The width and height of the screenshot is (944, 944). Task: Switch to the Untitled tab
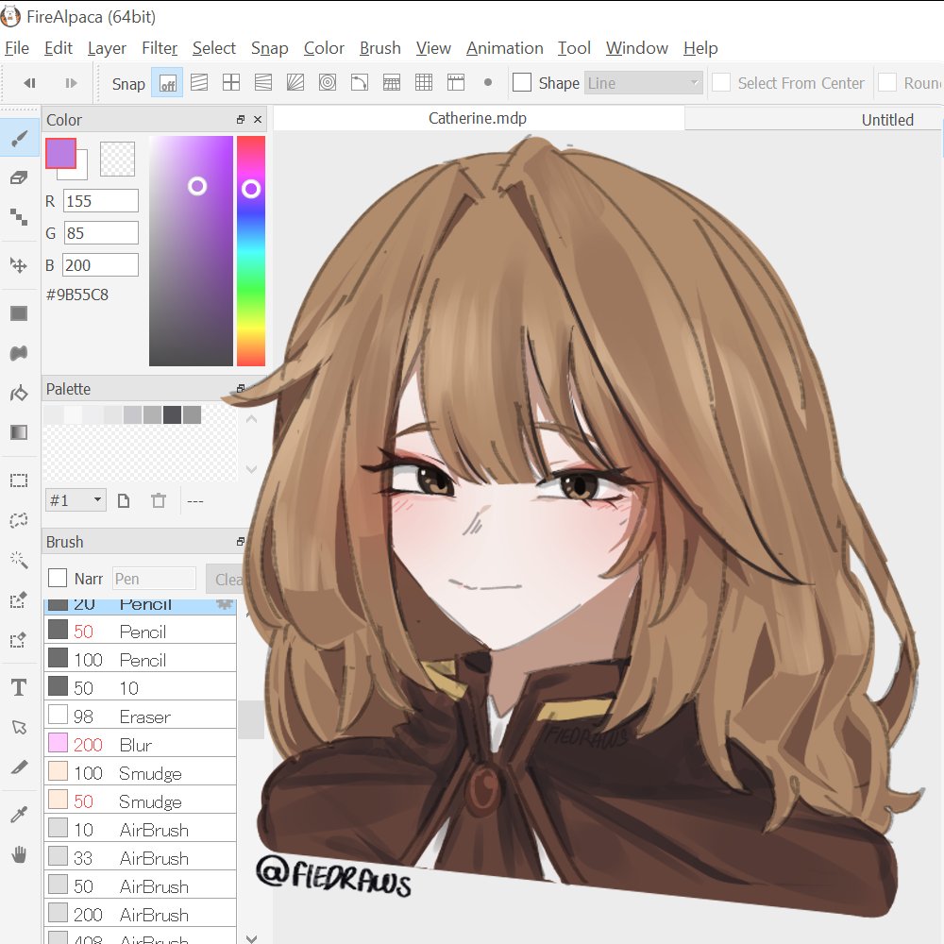click(887, 119)
